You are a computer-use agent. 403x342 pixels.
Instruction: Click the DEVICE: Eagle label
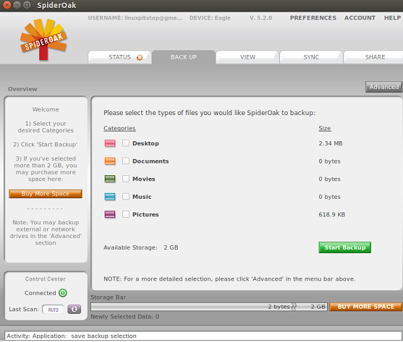[210, 18]
